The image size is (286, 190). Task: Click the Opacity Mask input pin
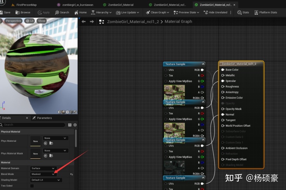pyautogui.click(x=223, y=109)
